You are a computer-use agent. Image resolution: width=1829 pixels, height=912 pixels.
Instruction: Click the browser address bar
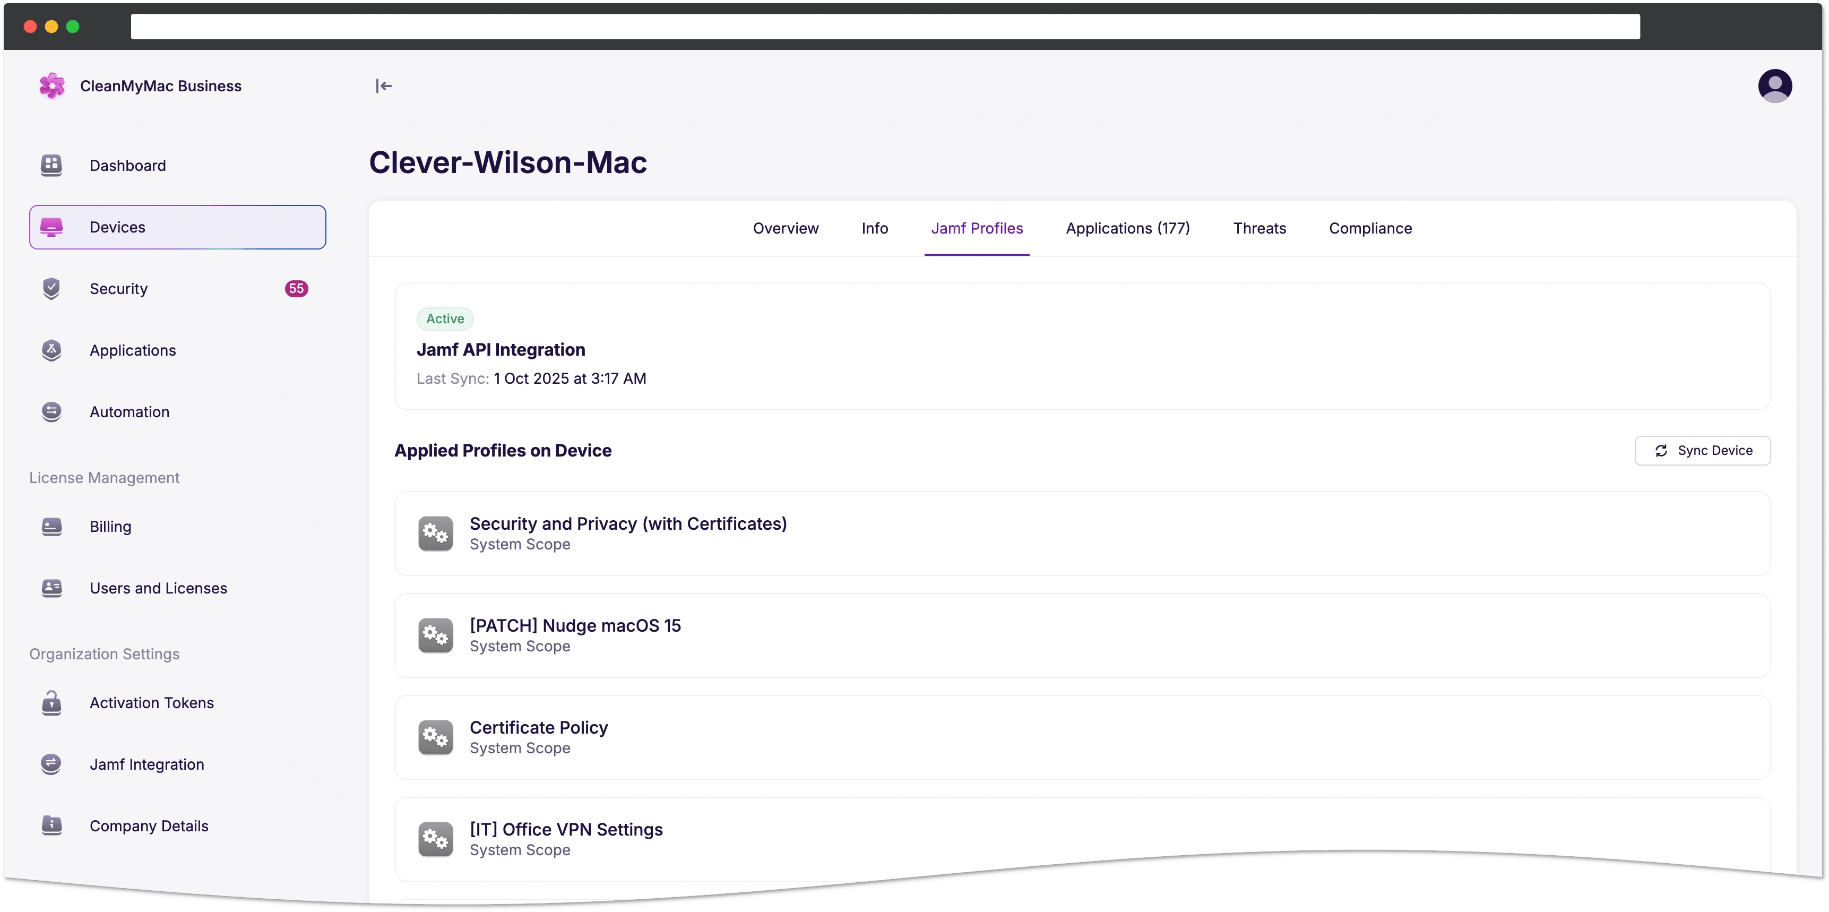885,27
